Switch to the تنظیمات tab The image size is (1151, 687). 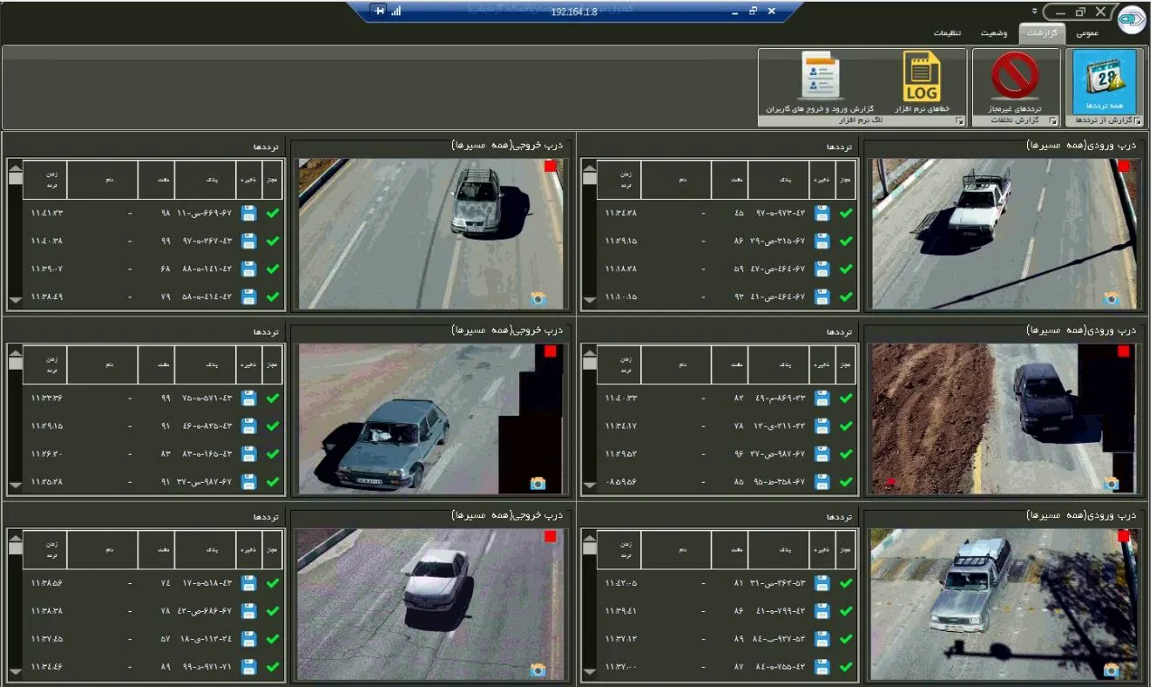[x=948, y=33]
